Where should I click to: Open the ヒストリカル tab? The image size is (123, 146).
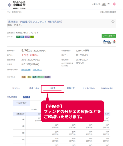(89, 88)
